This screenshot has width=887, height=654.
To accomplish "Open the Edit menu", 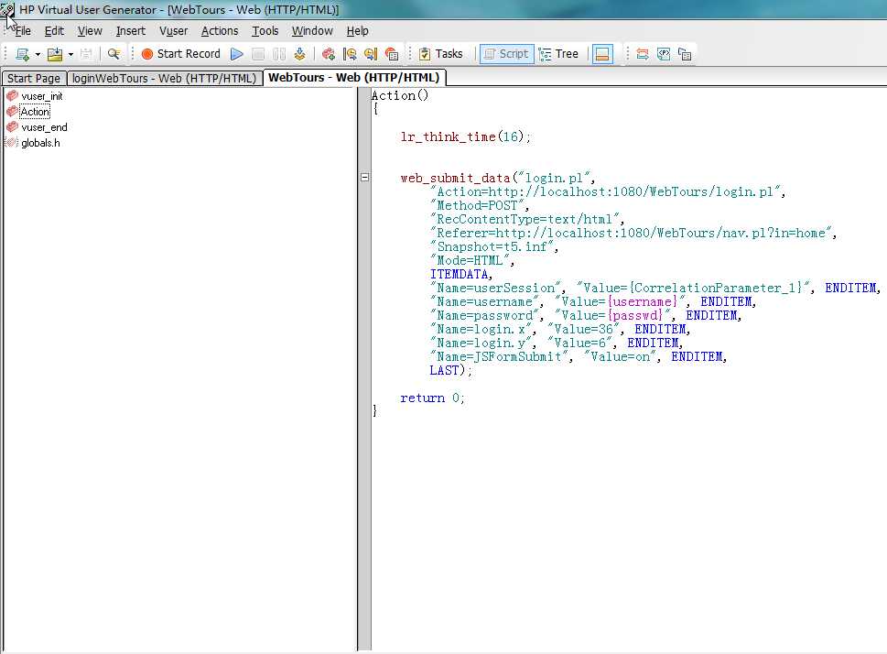I will [x=54, y=30].
